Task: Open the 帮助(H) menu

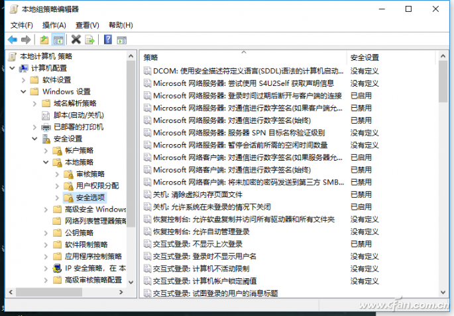Action: (x=121, y=25)
